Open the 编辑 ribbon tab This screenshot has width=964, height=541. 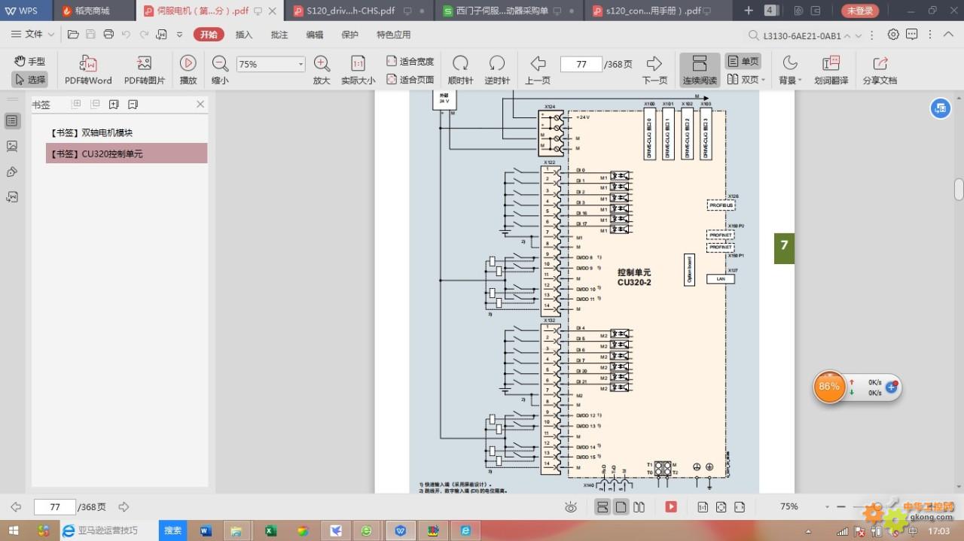click(x=315, y=35)
